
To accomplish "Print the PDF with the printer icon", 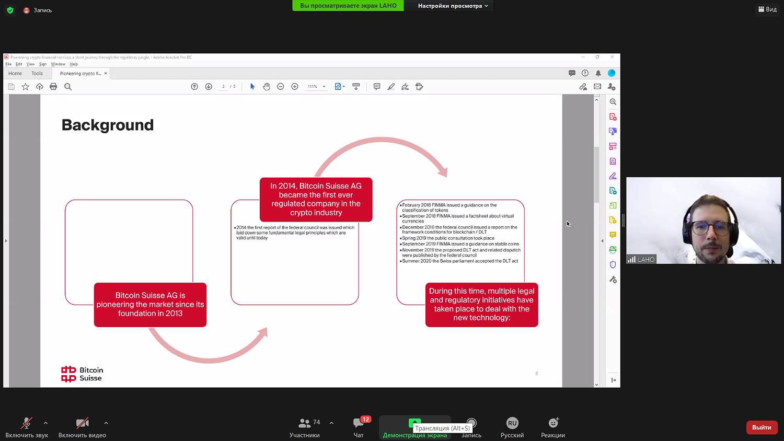I will (x=53, y=87).
